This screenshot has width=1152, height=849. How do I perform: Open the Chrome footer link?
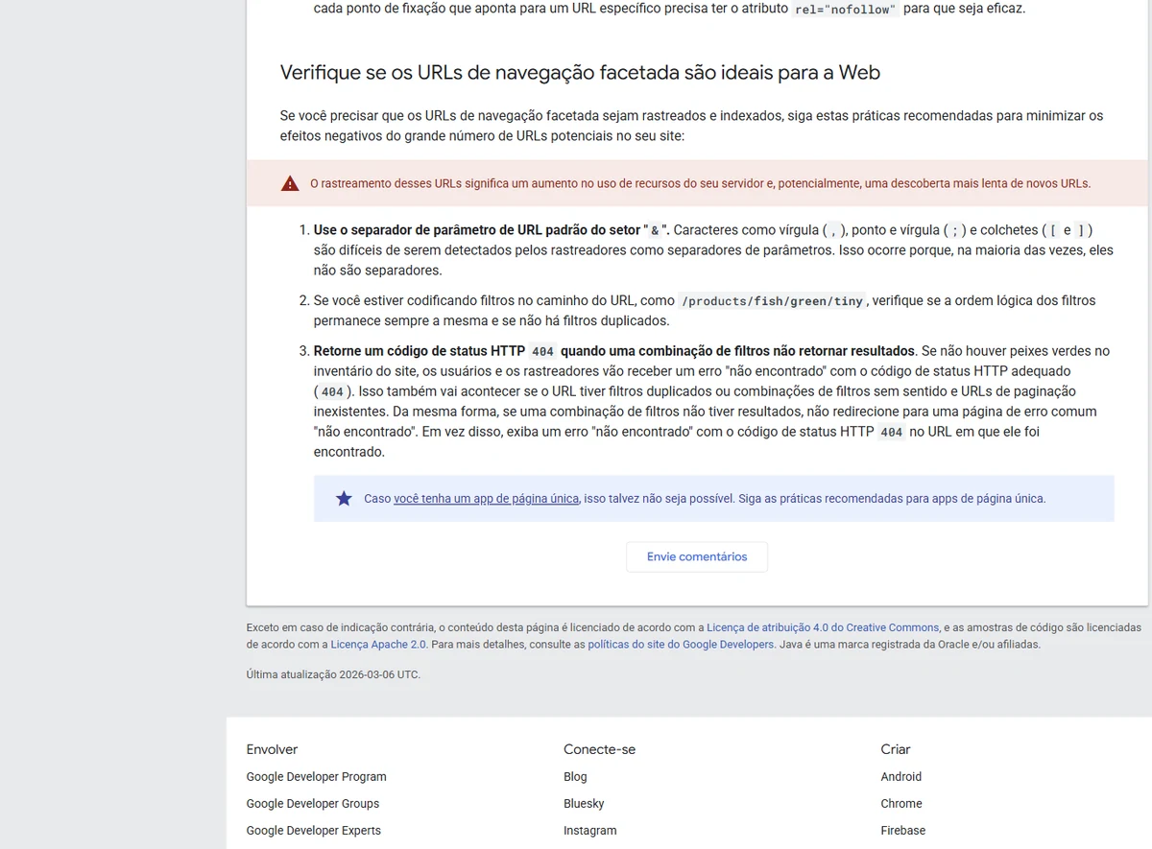click(x=900, y=804)
